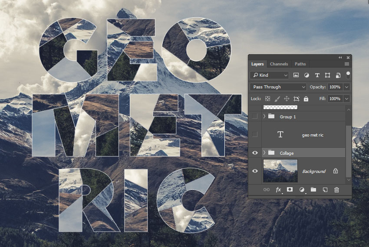Create a new layer
Viewport: 369px width, 247px height.
(x=325, y=190)
